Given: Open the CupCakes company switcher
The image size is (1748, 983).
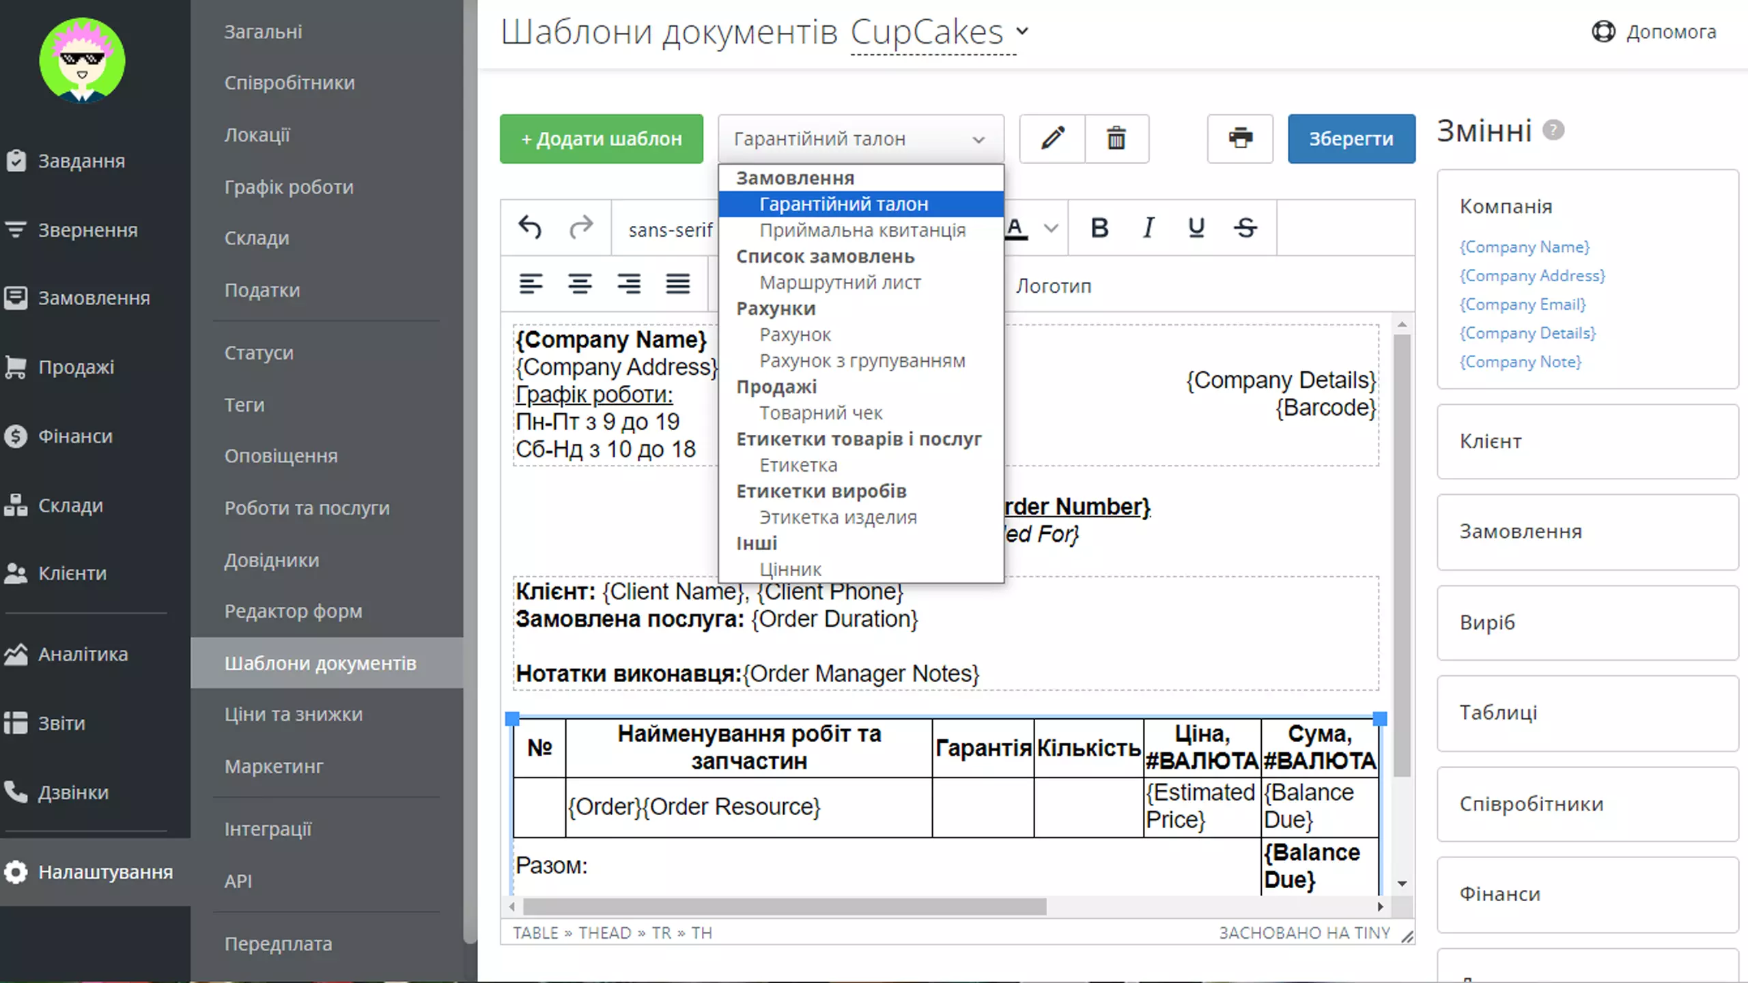Looking at the screenshot, I should [939, 31].
